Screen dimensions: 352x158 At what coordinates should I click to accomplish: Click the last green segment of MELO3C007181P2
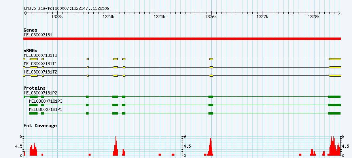335,97
